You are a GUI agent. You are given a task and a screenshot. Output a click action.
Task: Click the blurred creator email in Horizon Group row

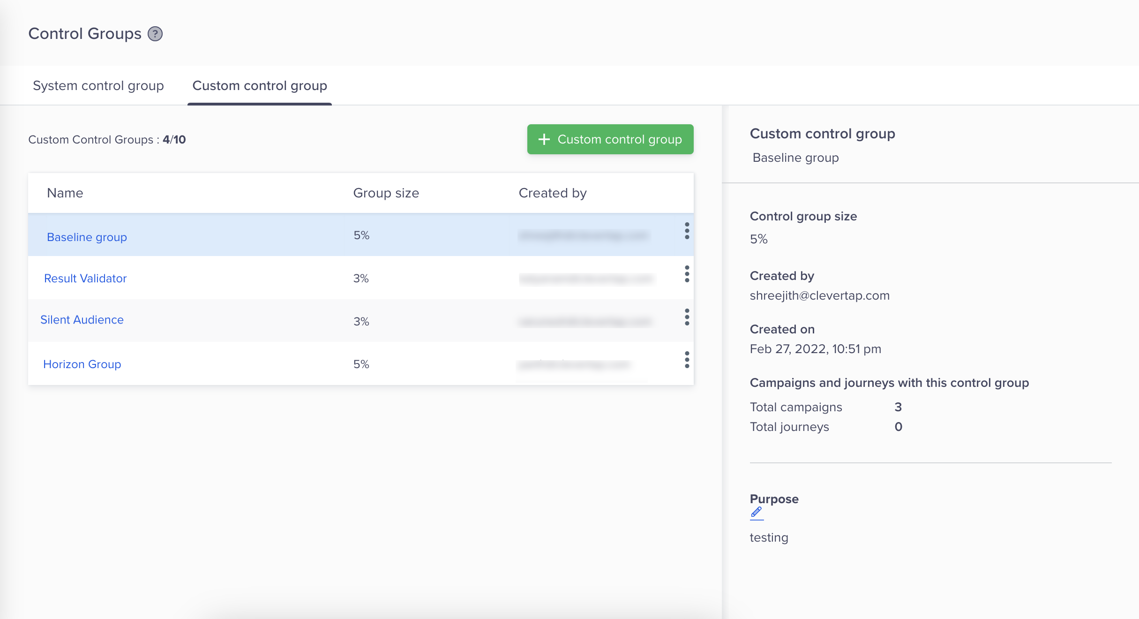[575, 364]
